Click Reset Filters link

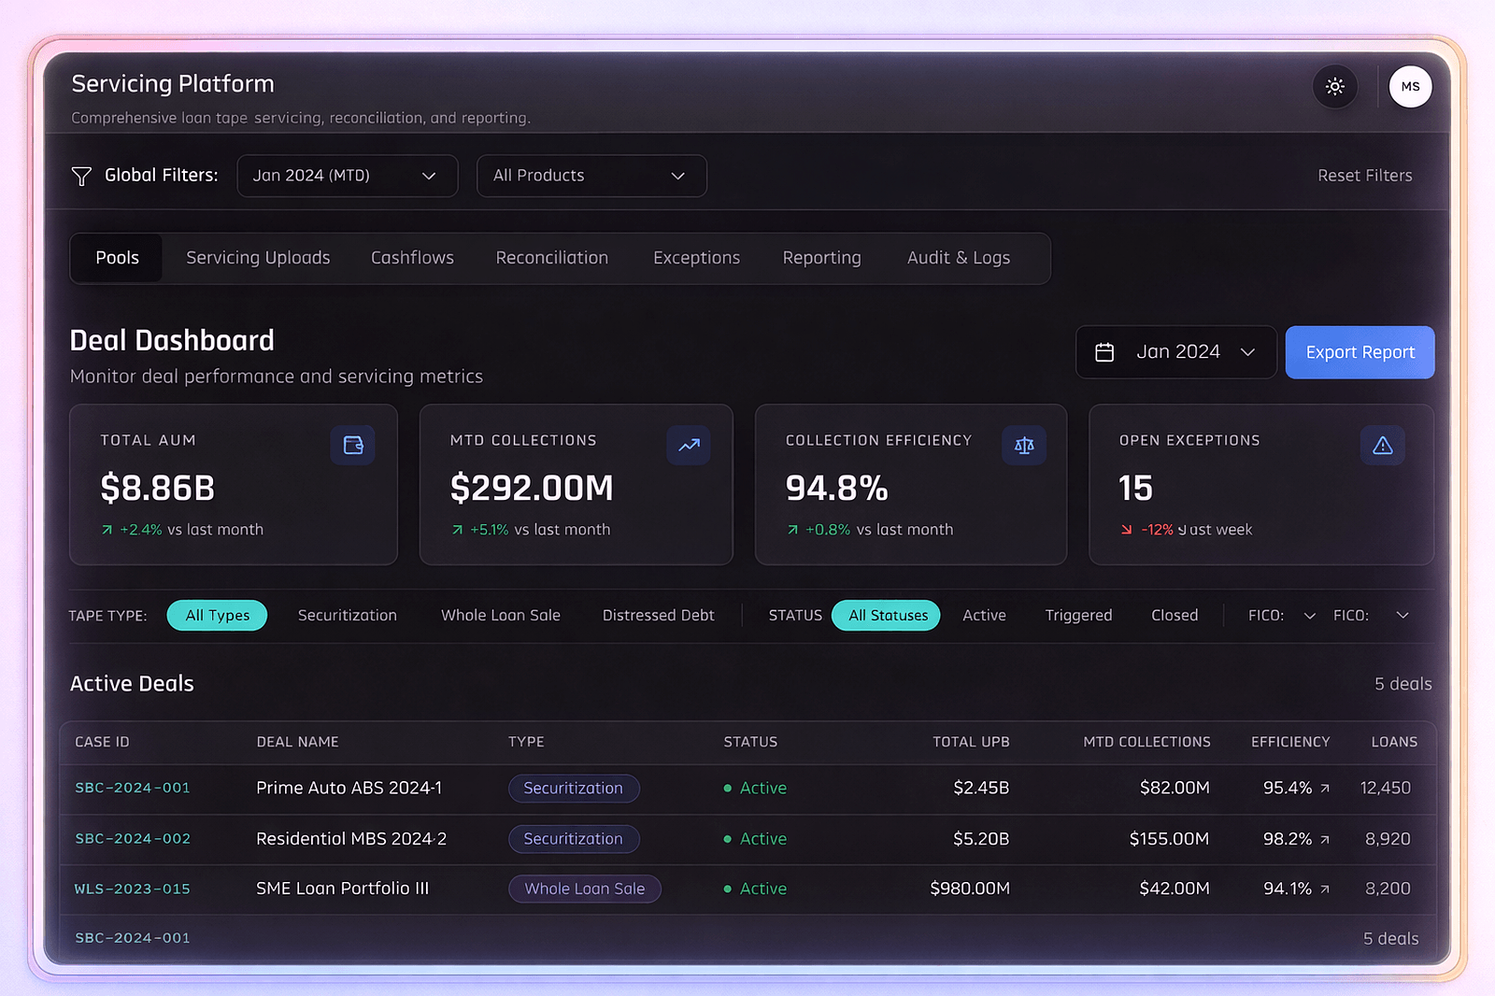click(1364, 176)
